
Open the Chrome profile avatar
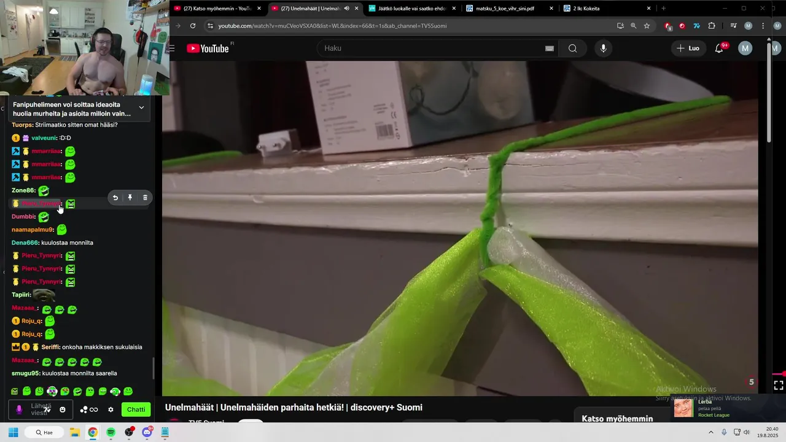(748, 26)
